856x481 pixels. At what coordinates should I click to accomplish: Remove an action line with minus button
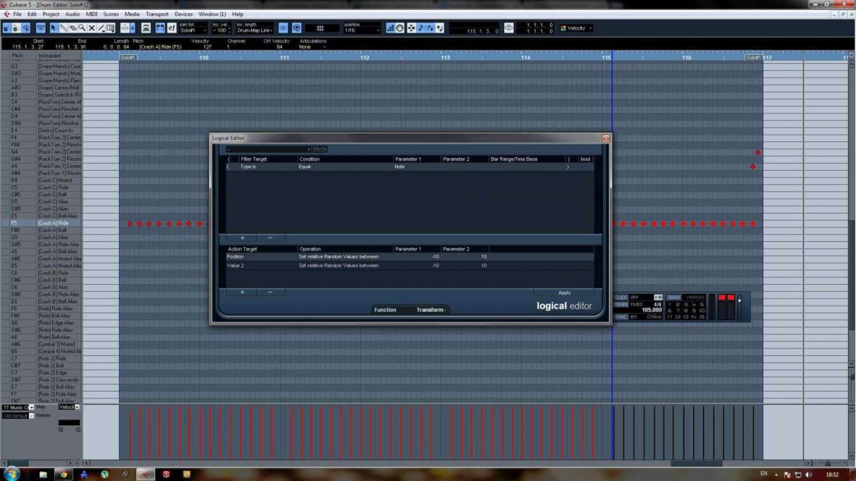pyautogui.click(x=270, y=292)
